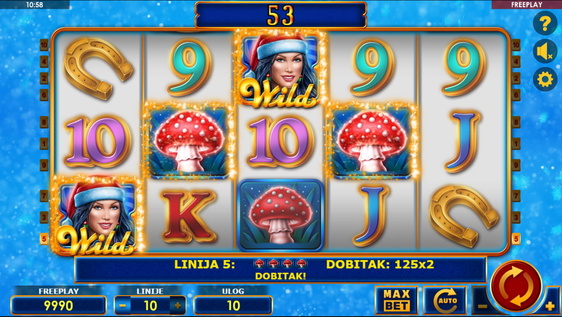The image size is (562, 317).
Task: Click the Wild symbol on first reel
Action: coord(97,215)
